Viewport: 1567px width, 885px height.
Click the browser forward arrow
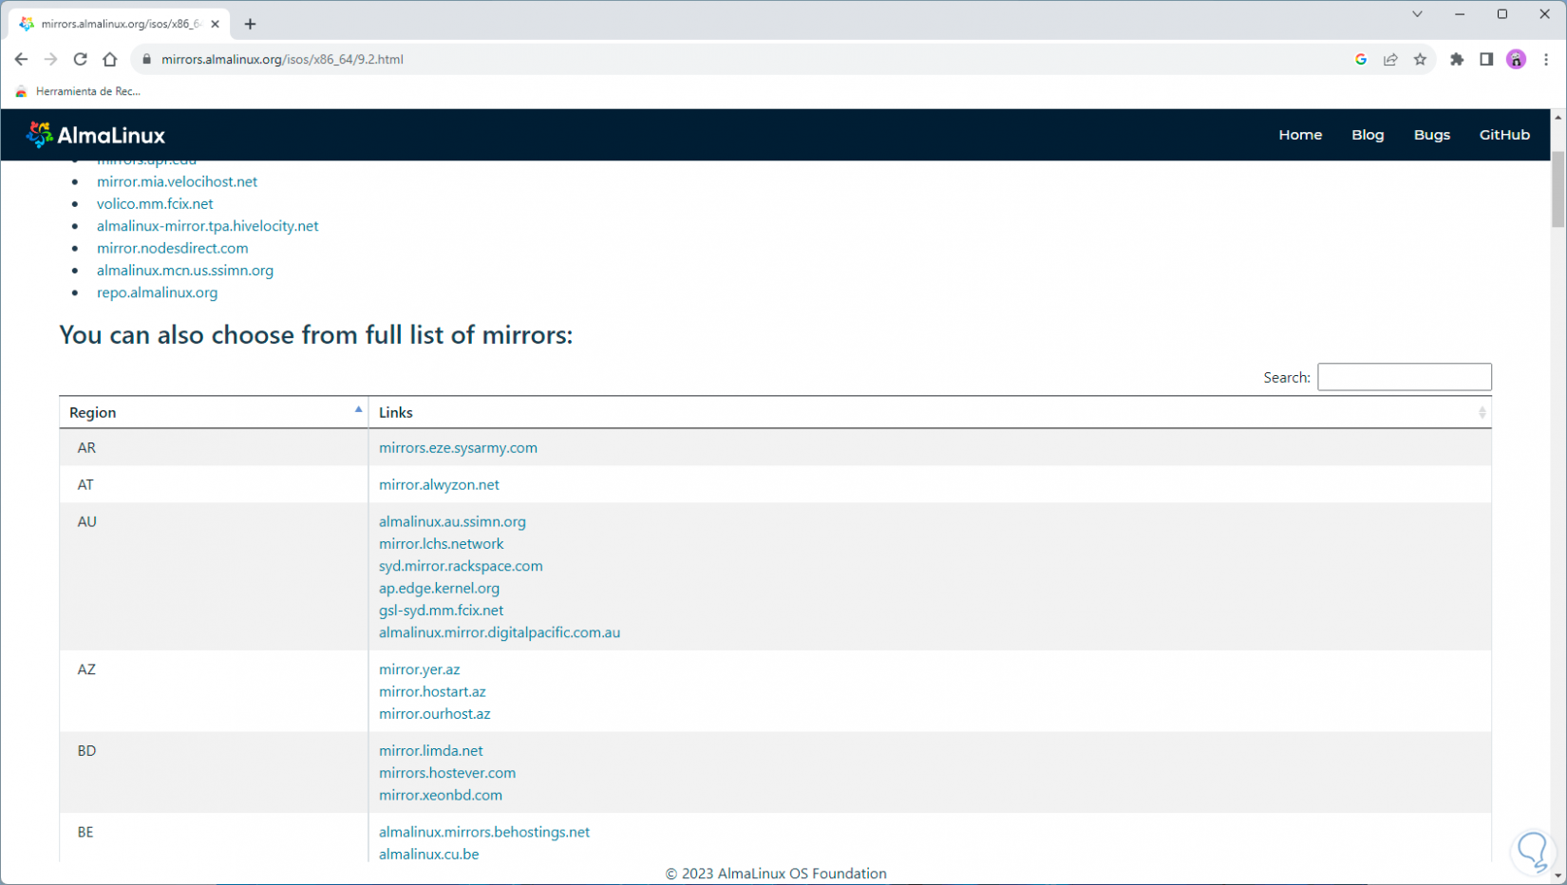50,59
